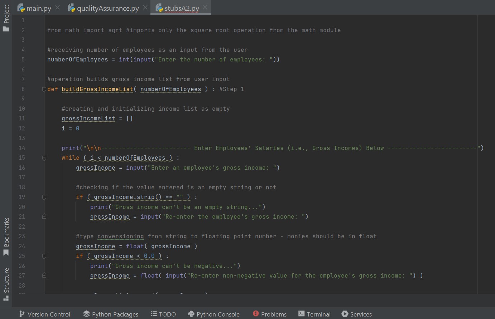Click the 'while' keyword on line 15
Viewport: 495px width, 319px height.
(x=71, y=158)
